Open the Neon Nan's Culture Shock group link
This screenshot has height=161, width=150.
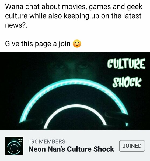[x=71, y=149]
